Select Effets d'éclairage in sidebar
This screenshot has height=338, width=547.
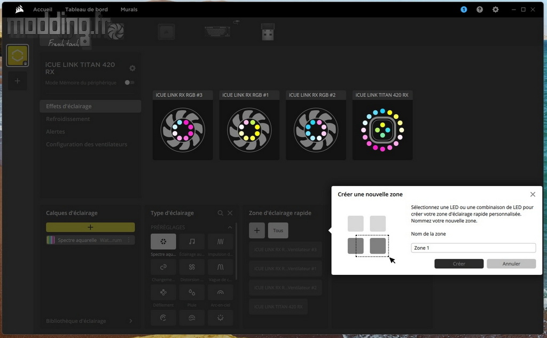[x=90, y=106]
